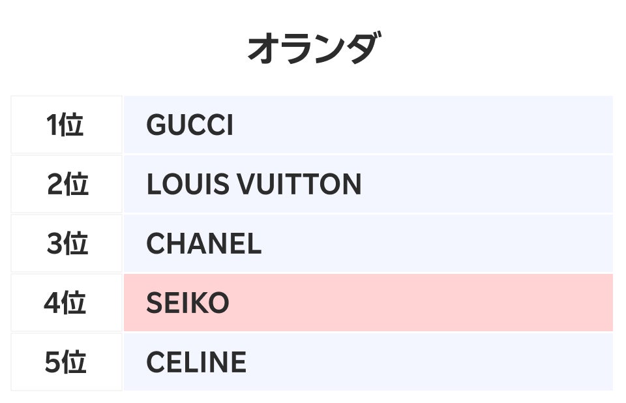626x403 pixels.
Task: Click the GUCCI brand name
Action: click(x=190, y=125)
